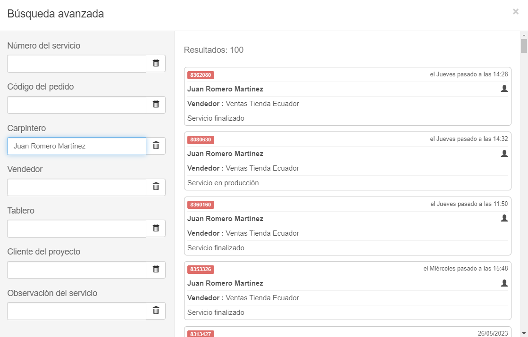Open service badge 8360160
The height and width of the screenshot is (337, 528).
201,205
